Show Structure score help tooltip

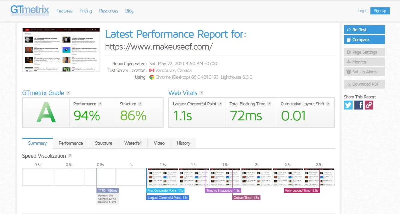click(140, 104)
